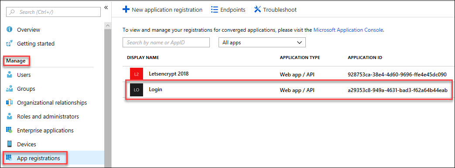
Task: Select Users from the Manage section
Action: pos(24,75)
